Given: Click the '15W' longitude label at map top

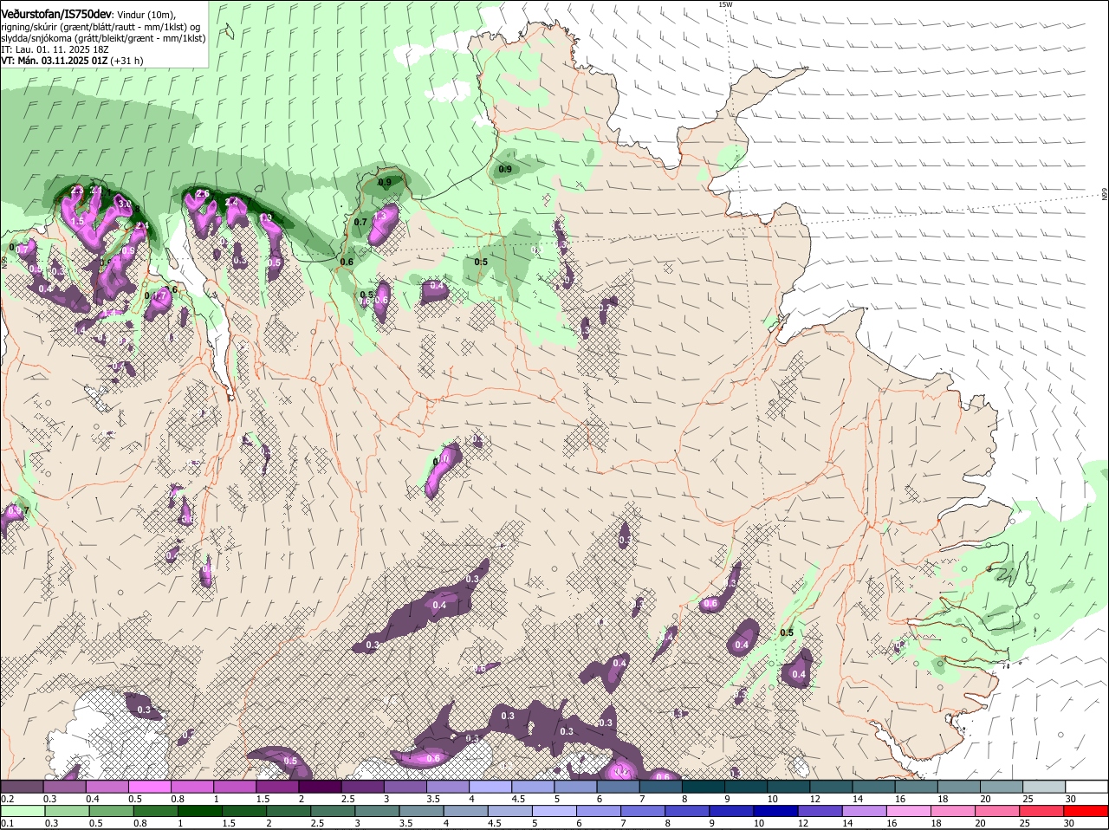Looking at the screenshot, I should 725,4.
